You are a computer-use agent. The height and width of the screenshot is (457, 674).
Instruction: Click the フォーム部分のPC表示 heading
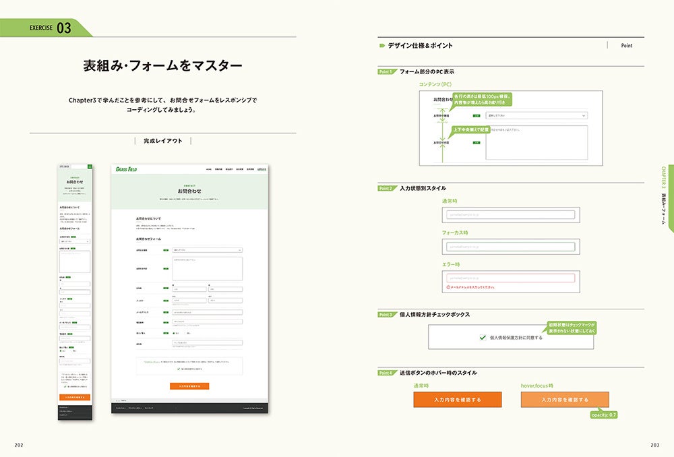427,72
